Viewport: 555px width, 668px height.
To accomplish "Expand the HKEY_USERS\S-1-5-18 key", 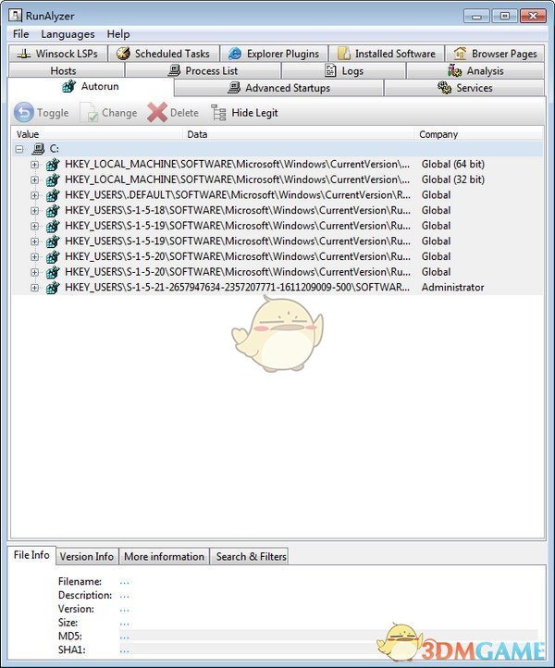I will tap(34, 210).
